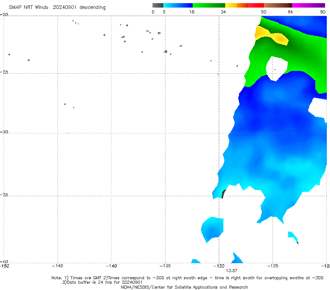The width and height of the screenshot is (330, 290).
Task: Click the color bar label '64'
Action: pyautogui.click(x=290, y=12)
